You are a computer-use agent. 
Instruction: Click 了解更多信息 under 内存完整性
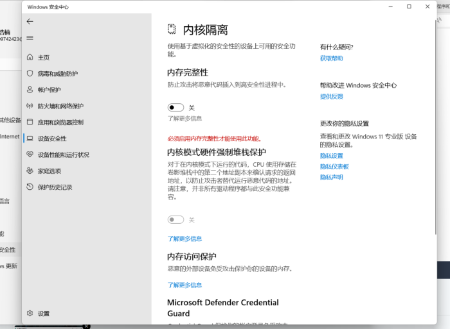[185, 119]
